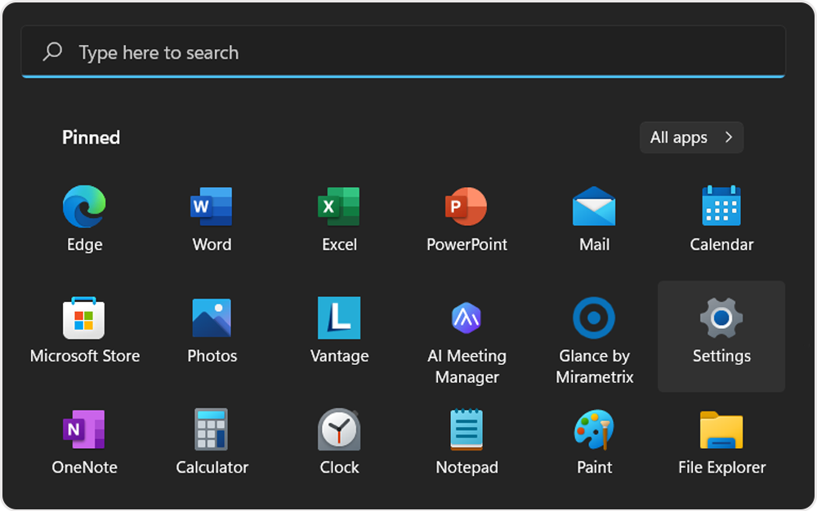Open Windows Settings

tap(721, 329)
